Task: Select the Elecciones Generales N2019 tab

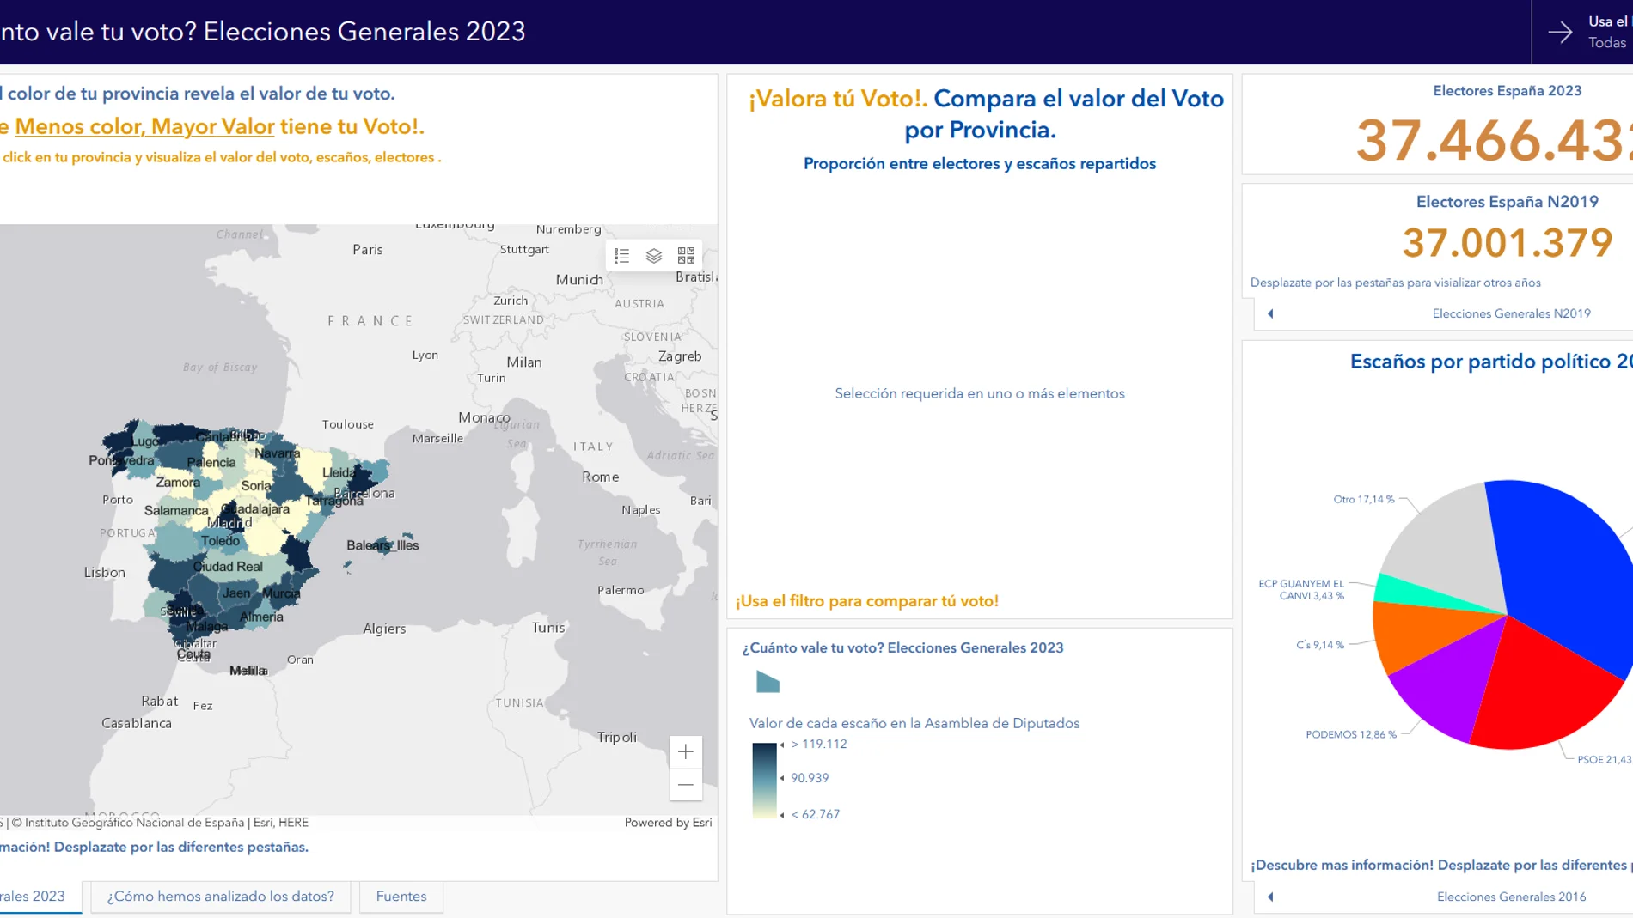Action: pos(1511,314)
